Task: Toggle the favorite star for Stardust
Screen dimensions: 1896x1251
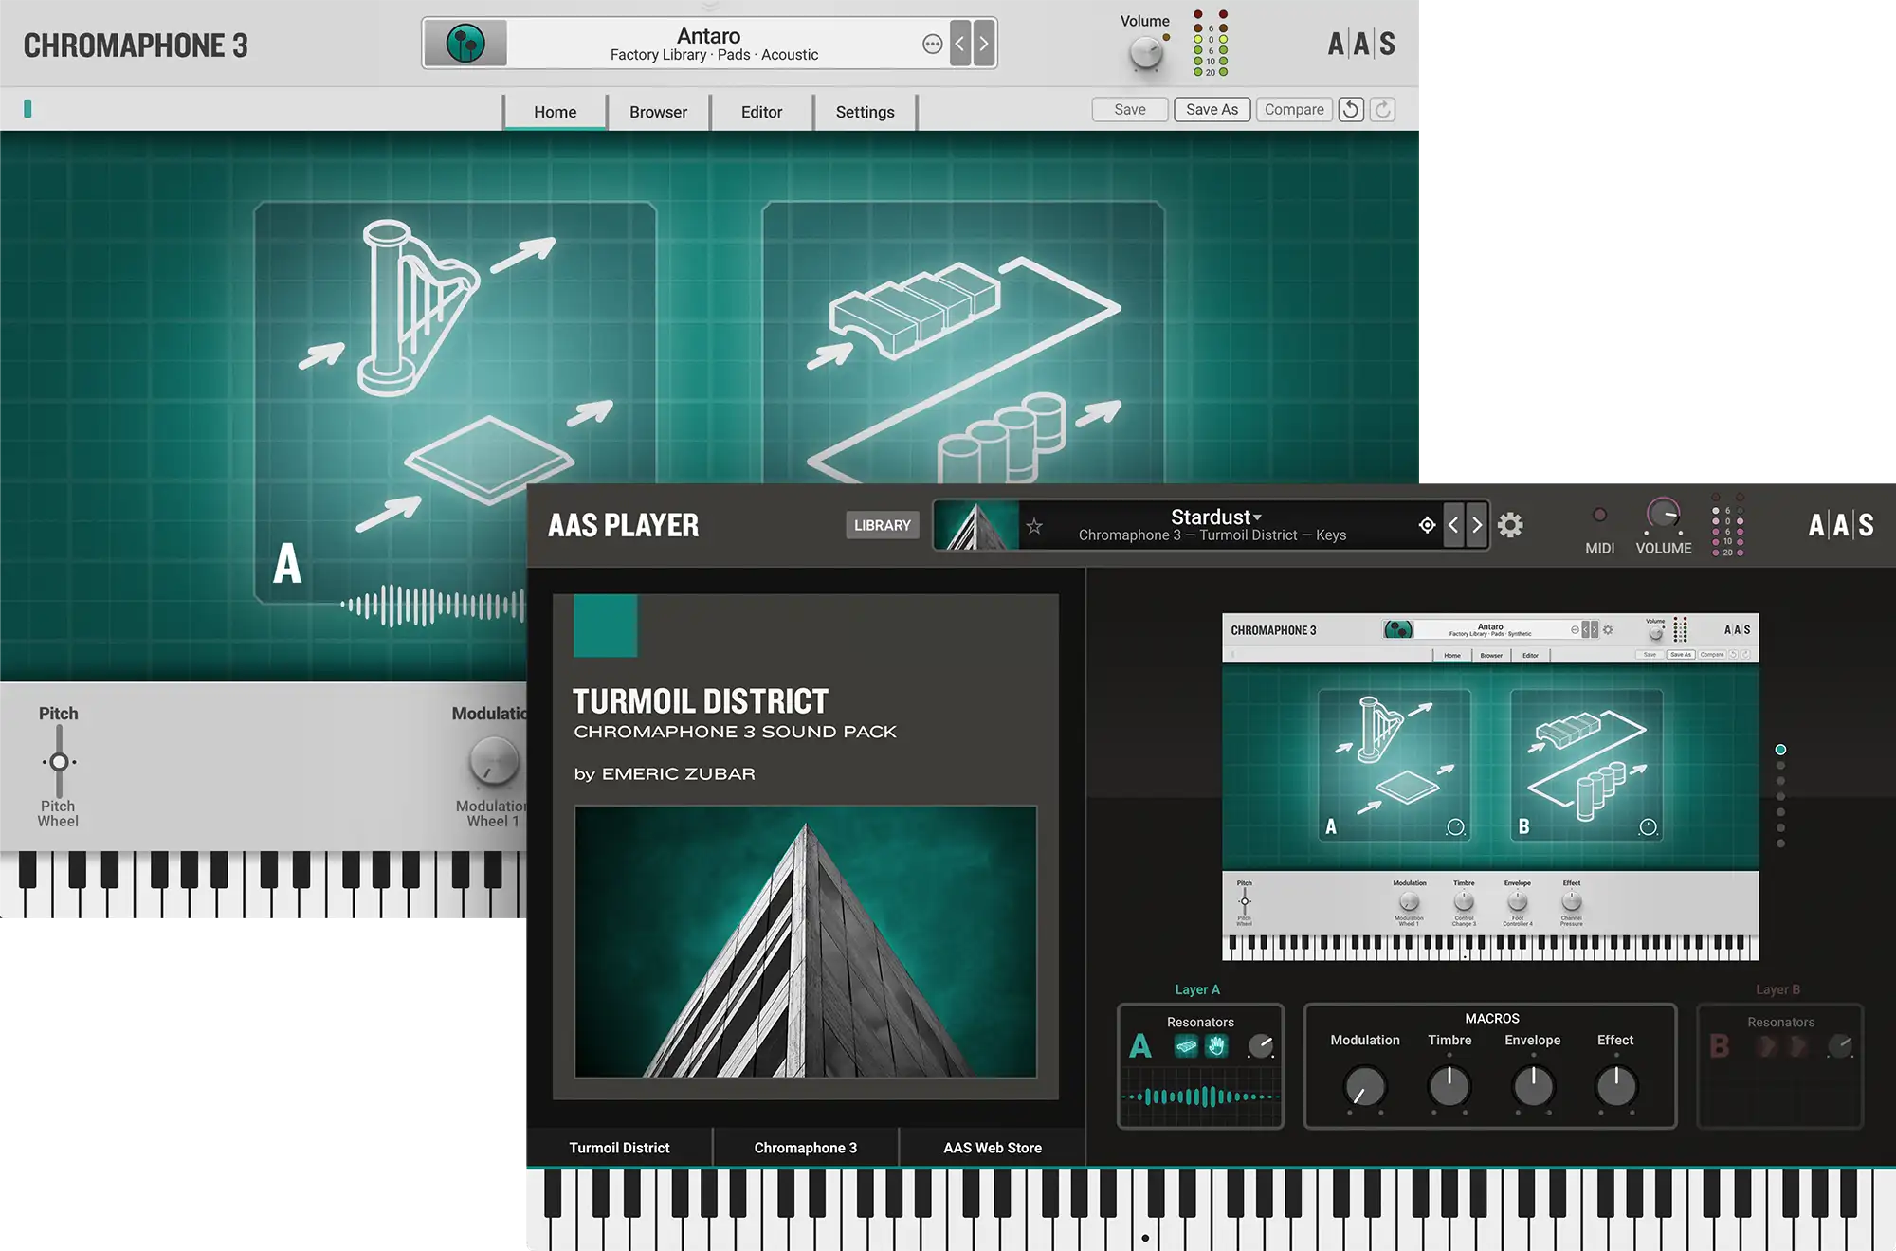Action: 1034,526
